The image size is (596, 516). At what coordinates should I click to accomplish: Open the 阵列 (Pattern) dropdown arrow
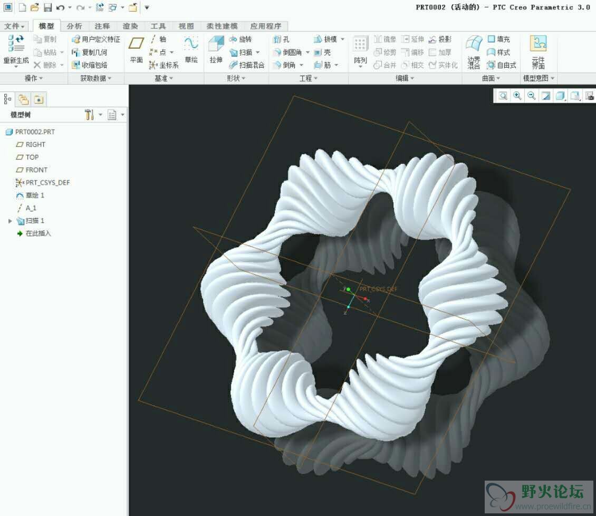tap(360, 68)
